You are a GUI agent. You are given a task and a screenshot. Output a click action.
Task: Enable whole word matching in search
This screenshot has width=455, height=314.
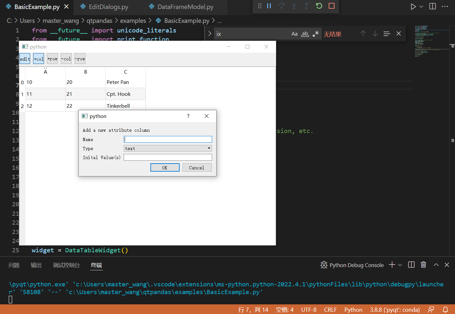pyautogui.click(x=305, y=33)
